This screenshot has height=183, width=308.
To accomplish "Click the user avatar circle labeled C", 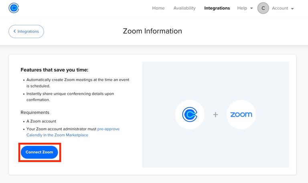I will click(263, 8).
